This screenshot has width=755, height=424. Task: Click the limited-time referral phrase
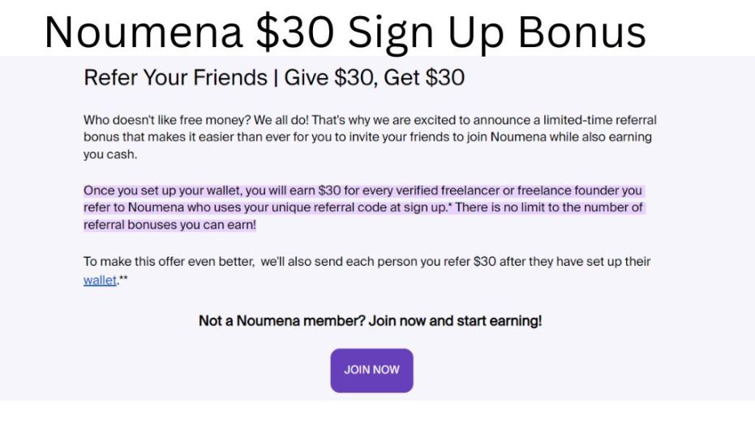[x=594, y=120]
